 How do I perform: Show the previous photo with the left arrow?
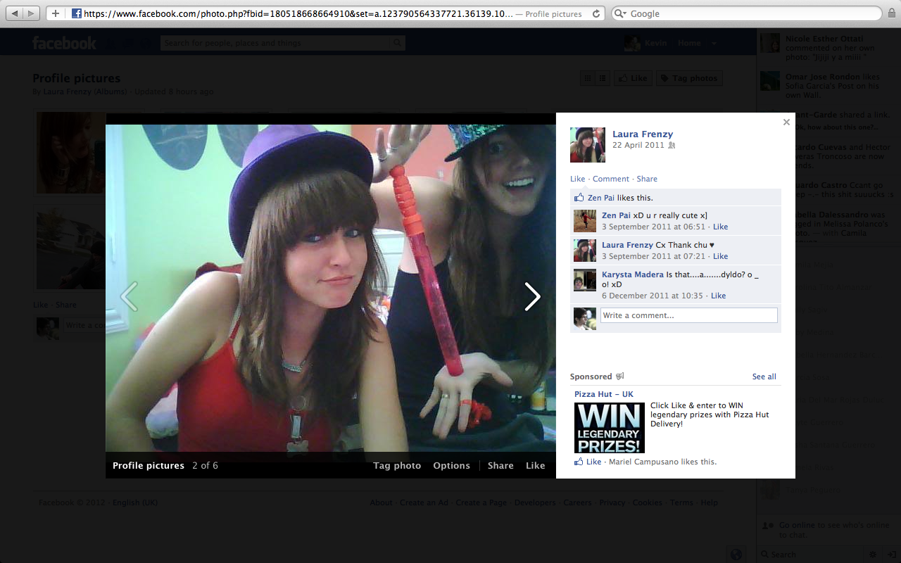tap(129, 296)
